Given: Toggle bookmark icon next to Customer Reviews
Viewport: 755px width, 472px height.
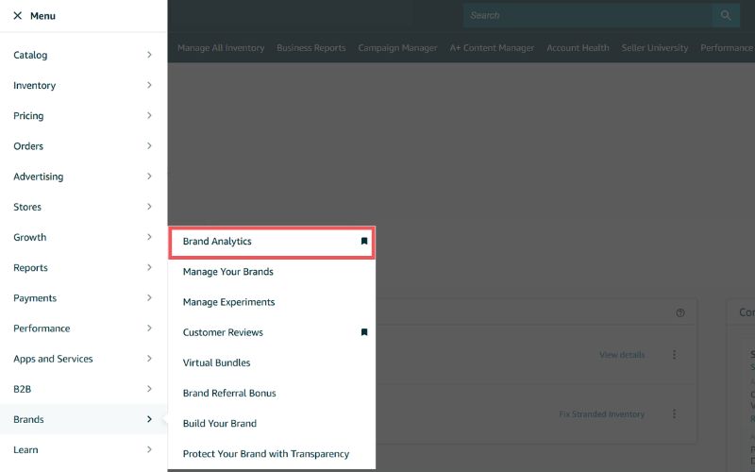Looking at the screenshot, I should (x=364, y=332).
